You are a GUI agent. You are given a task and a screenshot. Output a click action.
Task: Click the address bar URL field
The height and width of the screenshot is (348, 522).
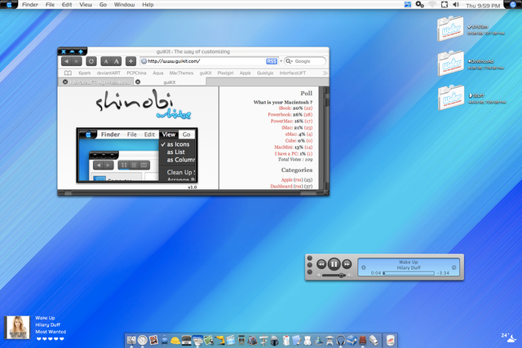[210, 61]
